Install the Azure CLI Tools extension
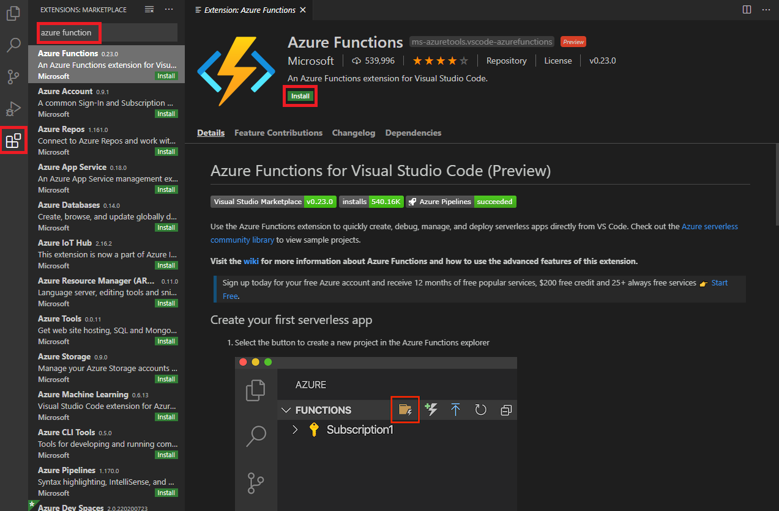779x511 pixels. click(166, 455)
